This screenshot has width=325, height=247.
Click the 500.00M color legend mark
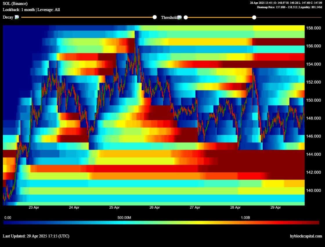click(124, 218)
